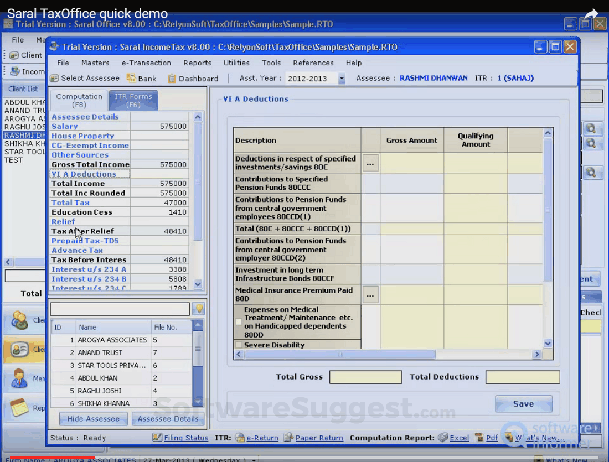609x462 pixels.
Task: Export computation report via Pdf icon
Action: click(x=479, y=438)
